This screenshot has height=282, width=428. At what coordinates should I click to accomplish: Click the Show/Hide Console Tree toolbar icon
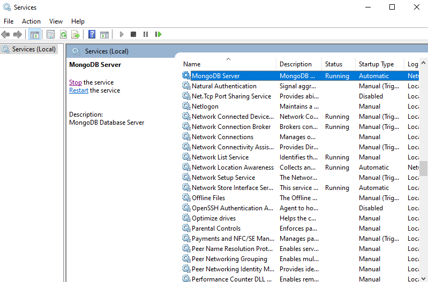tap(34, 34)
